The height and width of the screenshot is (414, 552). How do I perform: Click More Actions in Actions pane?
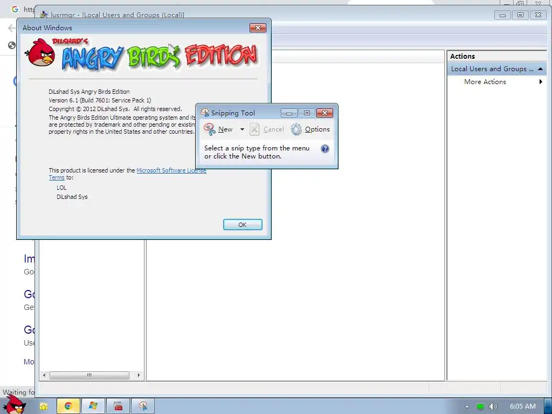click(485, 82)
